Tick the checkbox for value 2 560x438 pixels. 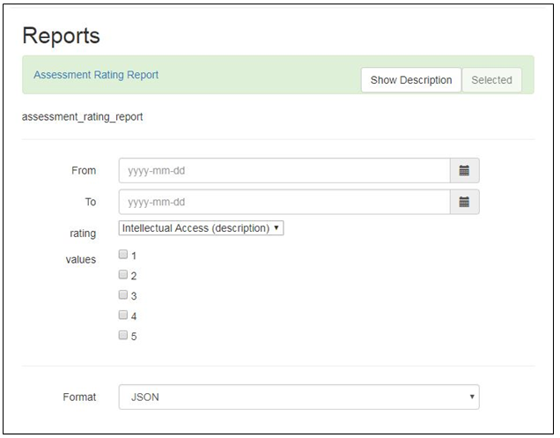tap(123, 274)
